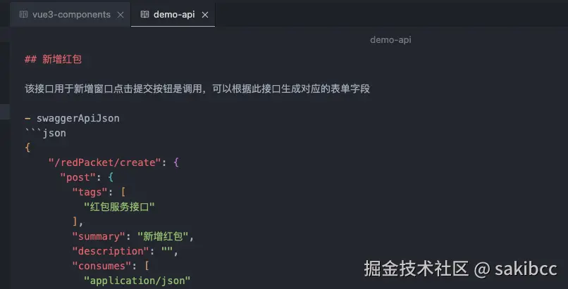Click the "description" key line

(125, 252)
